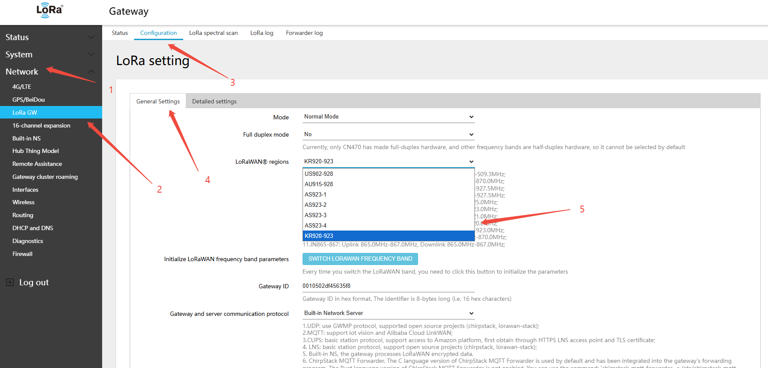Screen dimensions: 768x368
Task: Go to the Firewall sidebar page
Action: pyautogui.click(x=22, y=254)
